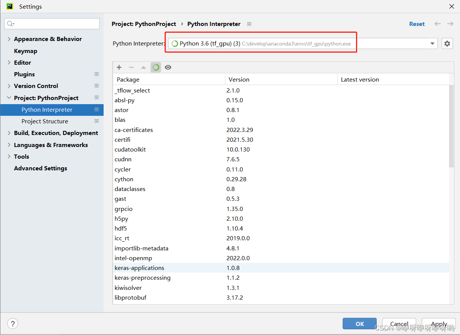Open the Python Interpreter dropdown arrow
460x335 pixels.
click(432, 44)
